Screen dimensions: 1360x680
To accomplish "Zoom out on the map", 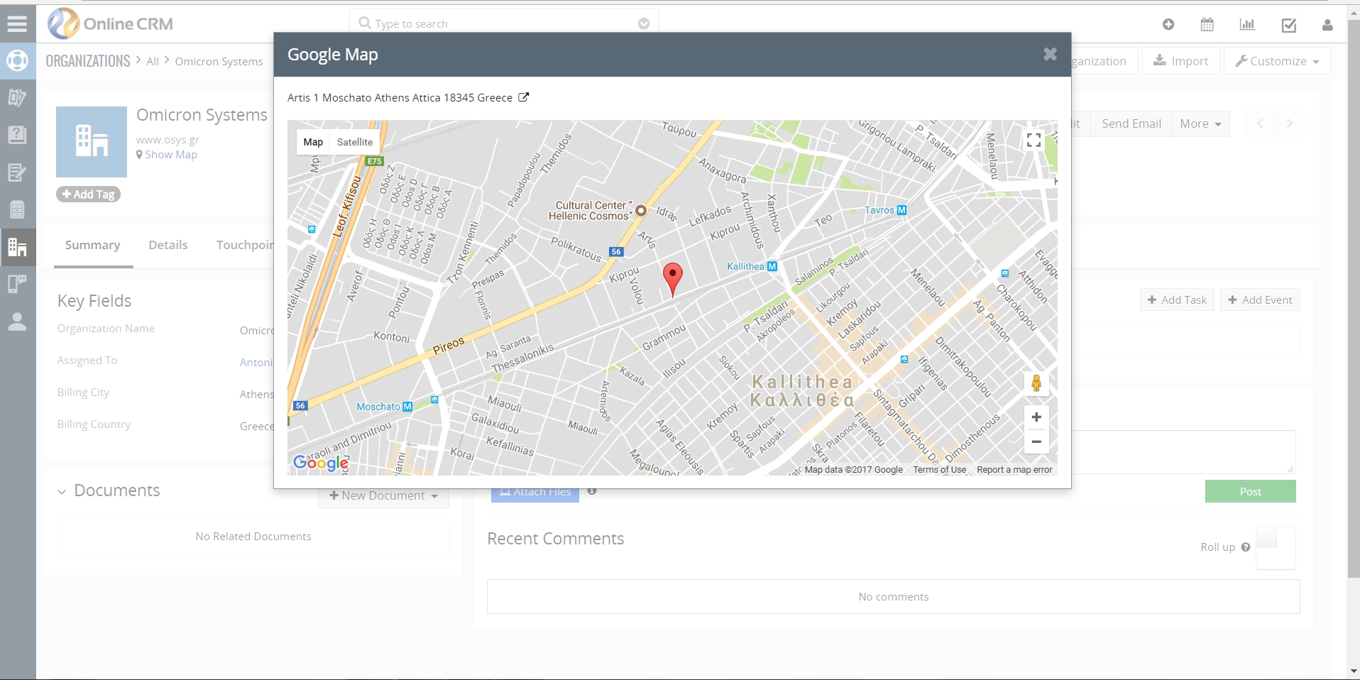I will point(1036,442).
